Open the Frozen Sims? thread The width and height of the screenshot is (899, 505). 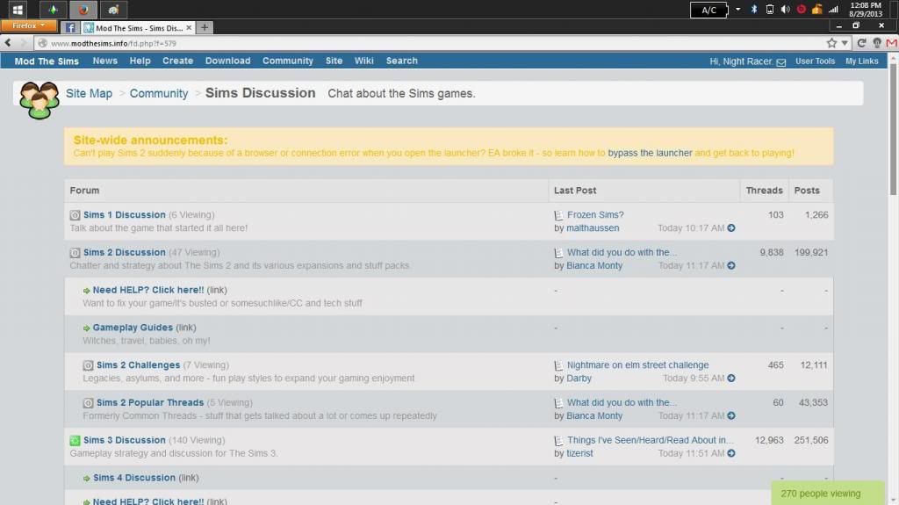tap(595, 214)
